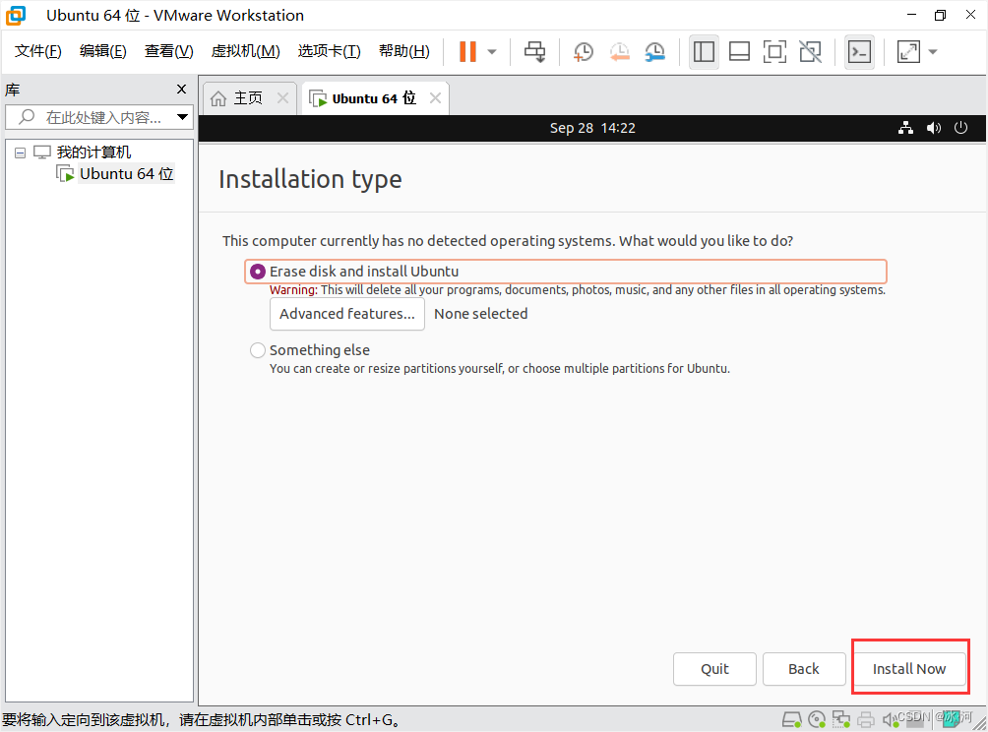This screenshot has width=988, height=732.
Task: Open the stretch display dropdown arrow
Action: [x=933, y=52]
